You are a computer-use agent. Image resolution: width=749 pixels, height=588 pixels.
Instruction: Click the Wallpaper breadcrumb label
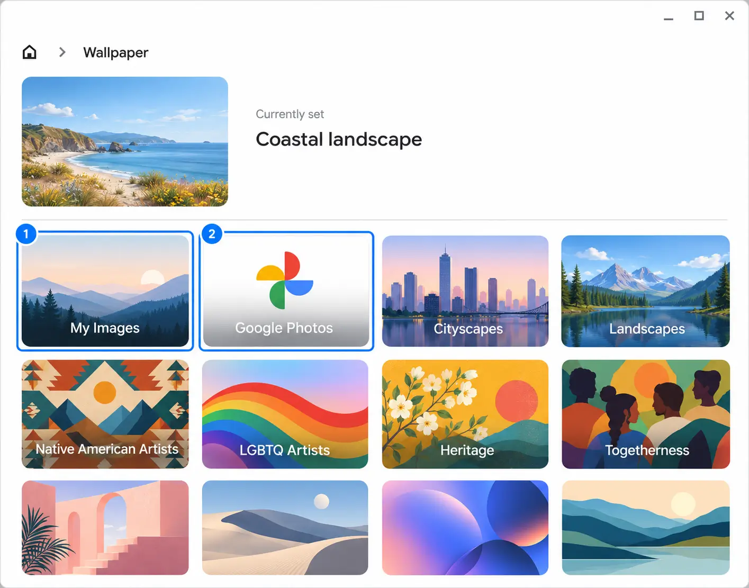pyautogui.click(x=116, y=52)
